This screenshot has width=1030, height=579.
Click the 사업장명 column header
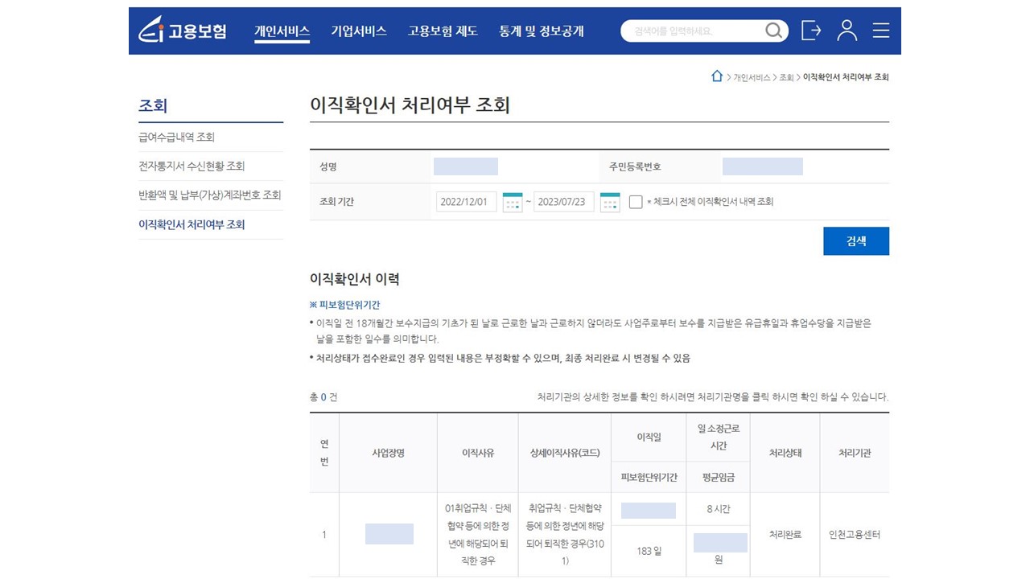pyautogui.click(x=389, y=454)
